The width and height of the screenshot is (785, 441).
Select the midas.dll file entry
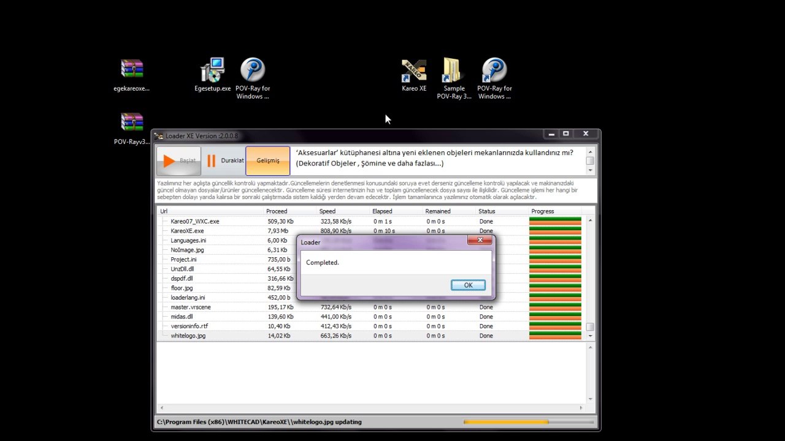tap(182, 317)
